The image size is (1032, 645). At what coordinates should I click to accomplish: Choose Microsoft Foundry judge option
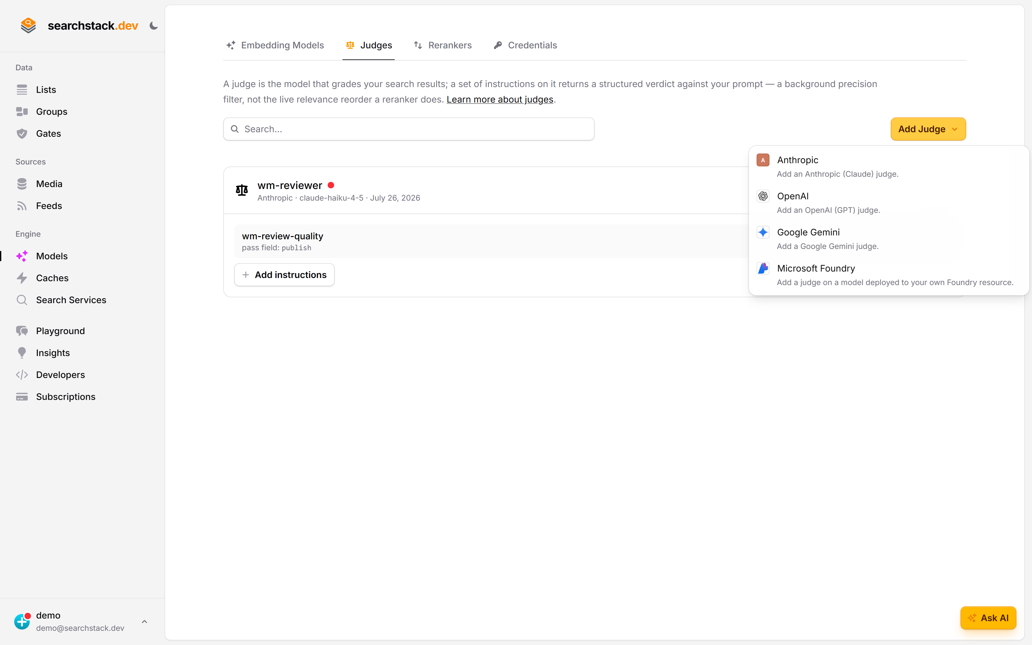(889, 275)
